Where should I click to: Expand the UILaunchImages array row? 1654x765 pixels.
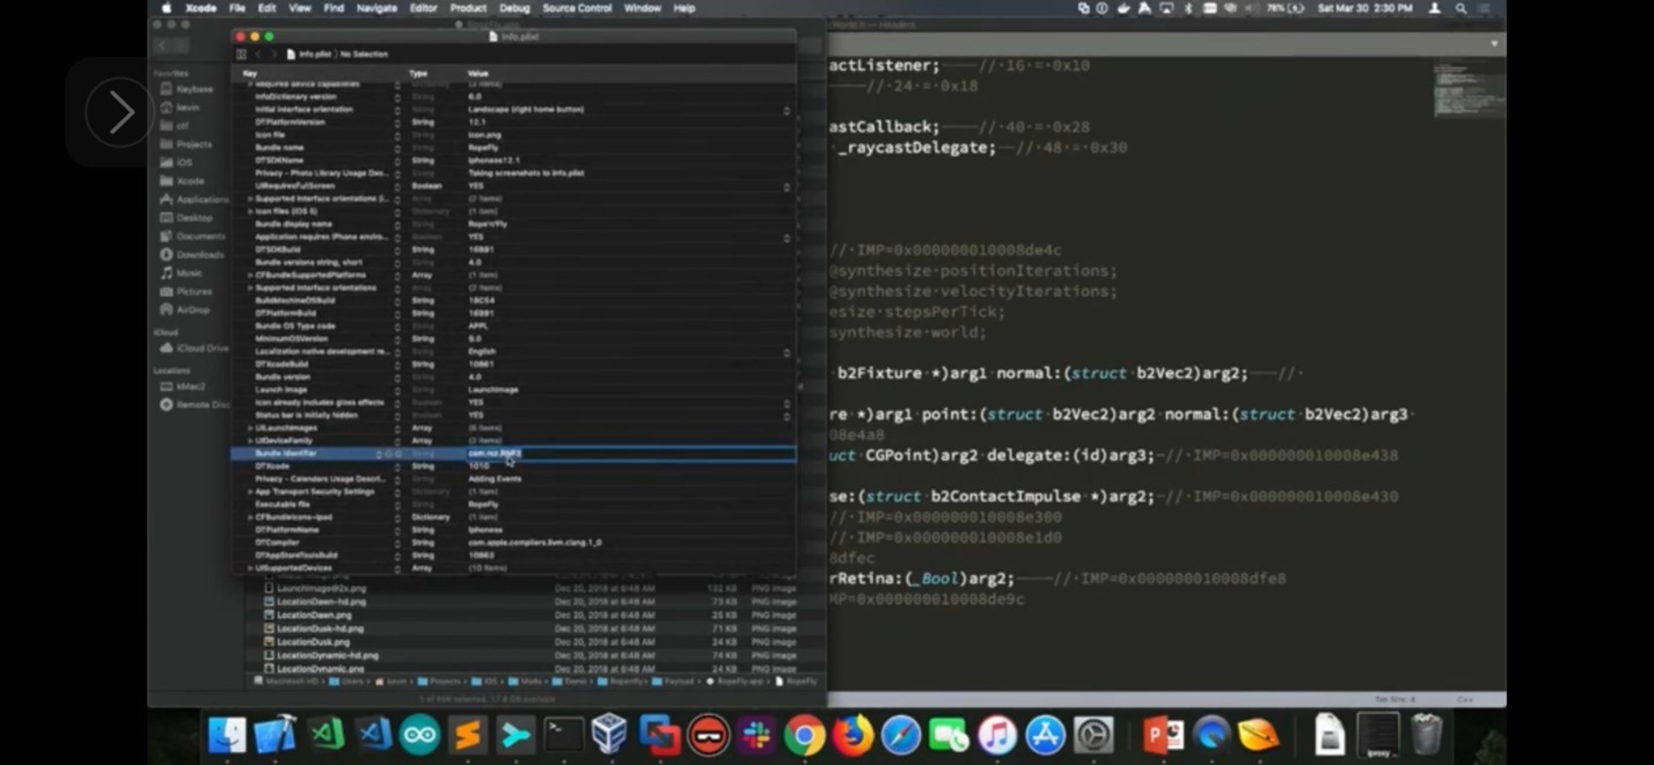(250, 428)
